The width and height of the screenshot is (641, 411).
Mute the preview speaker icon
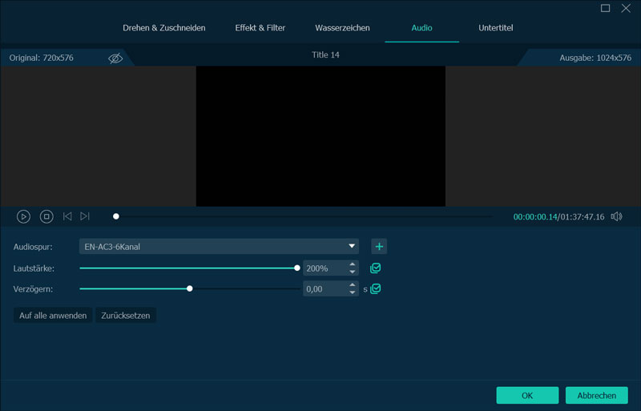coord(616,216)
